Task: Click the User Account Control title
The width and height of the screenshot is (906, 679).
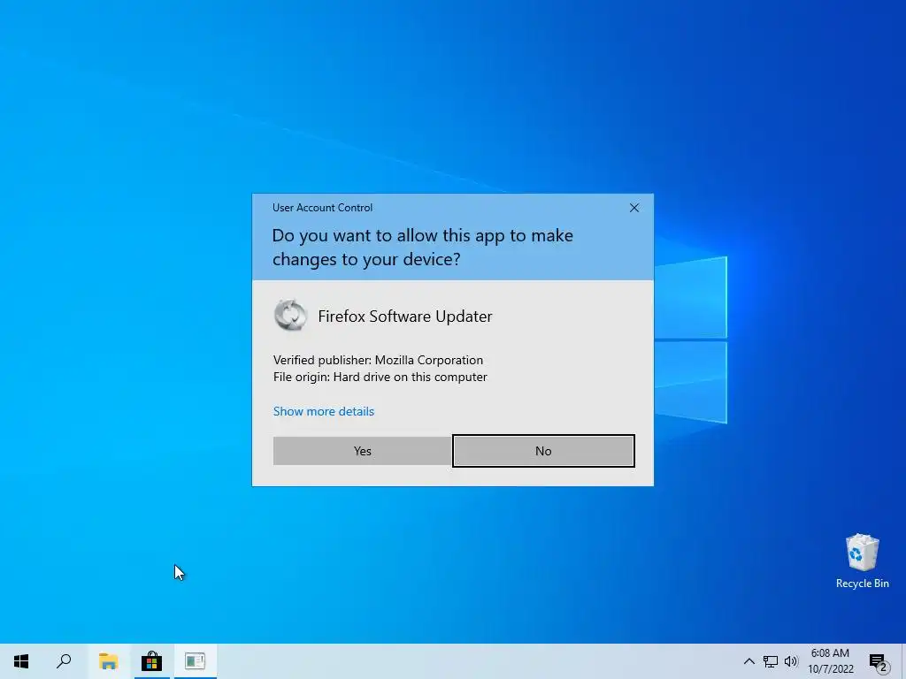Action: click(322, 208)
